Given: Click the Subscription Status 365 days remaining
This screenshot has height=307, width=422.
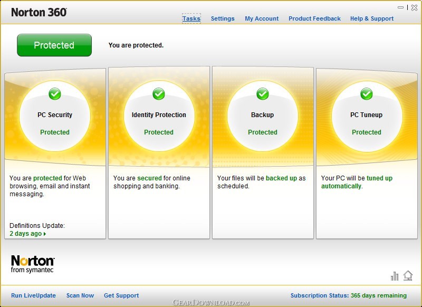Looking at the screenshot, I should pyautogui.click(x=349, y=295).
